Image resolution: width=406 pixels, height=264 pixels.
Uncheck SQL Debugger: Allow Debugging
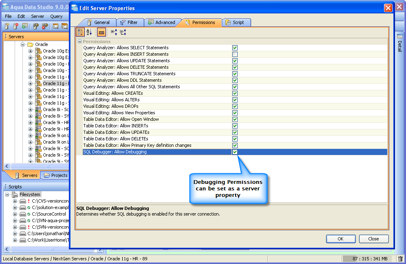235,152
